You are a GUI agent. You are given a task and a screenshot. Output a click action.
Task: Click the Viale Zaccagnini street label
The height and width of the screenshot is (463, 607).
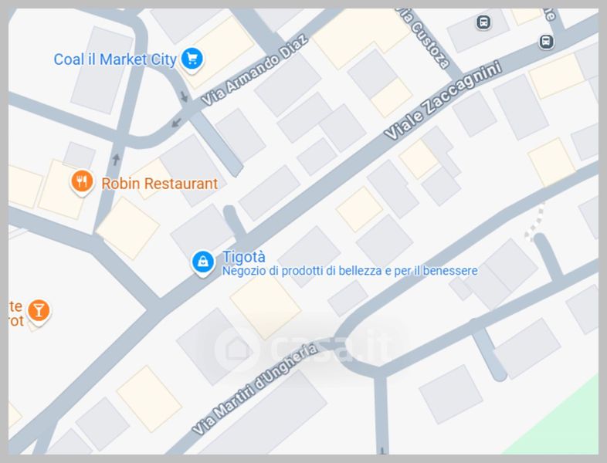click(x=443, y=100)
